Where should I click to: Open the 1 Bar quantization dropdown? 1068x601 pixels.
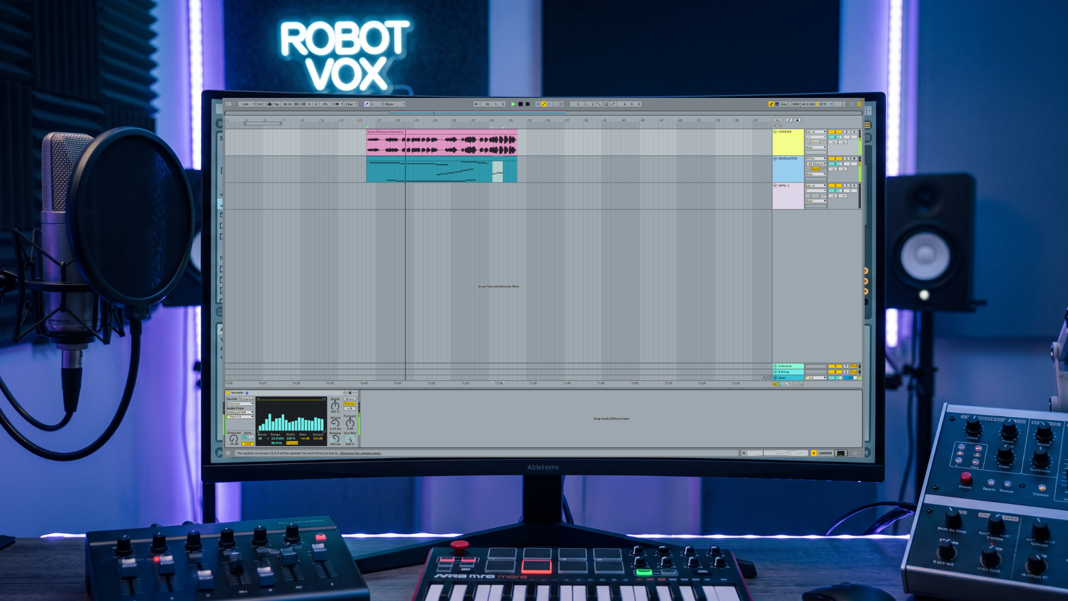tap(350, 104)
